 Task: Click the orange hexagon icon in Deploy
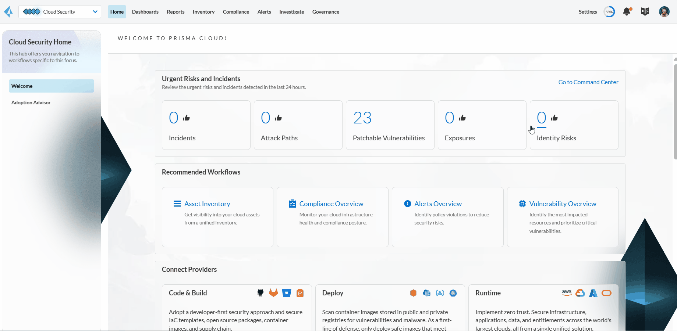(414, 293)
